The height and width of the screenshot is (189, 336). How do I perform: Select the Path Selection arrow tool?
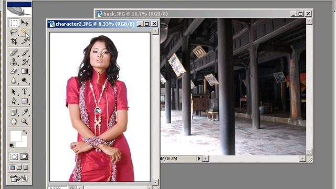14,92
